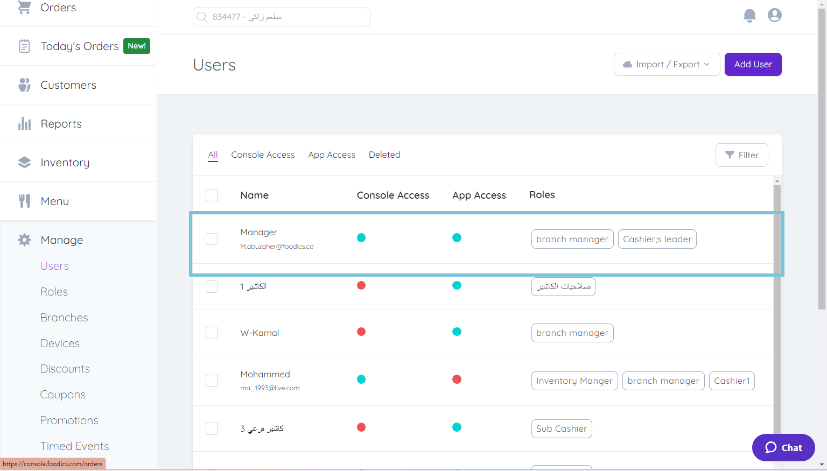Click the Sub Cashier role tag
827x471 pixels.
point(562,428)
